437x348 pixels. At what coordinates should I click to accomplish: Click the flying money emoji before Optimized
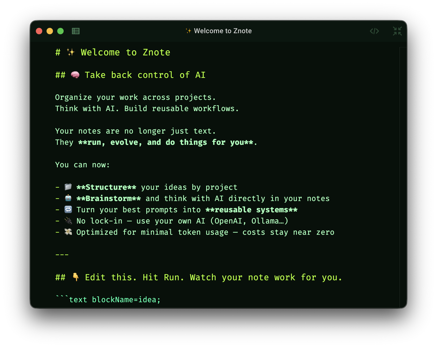tap(68, 232)
